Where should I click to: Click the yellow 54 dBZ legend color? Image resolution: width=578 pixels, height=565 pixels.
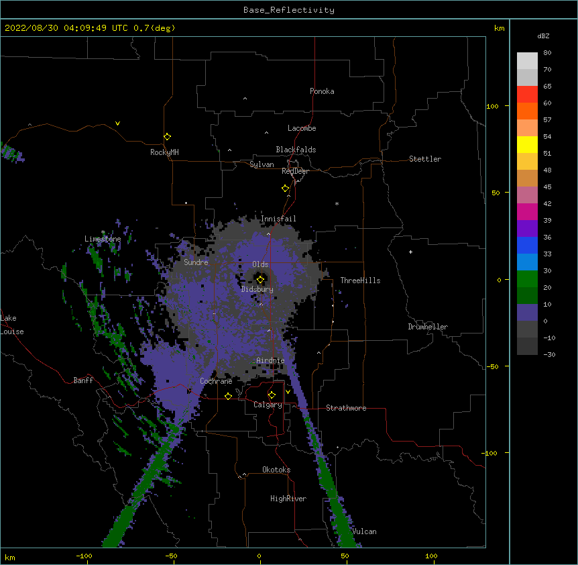[527, 144]
